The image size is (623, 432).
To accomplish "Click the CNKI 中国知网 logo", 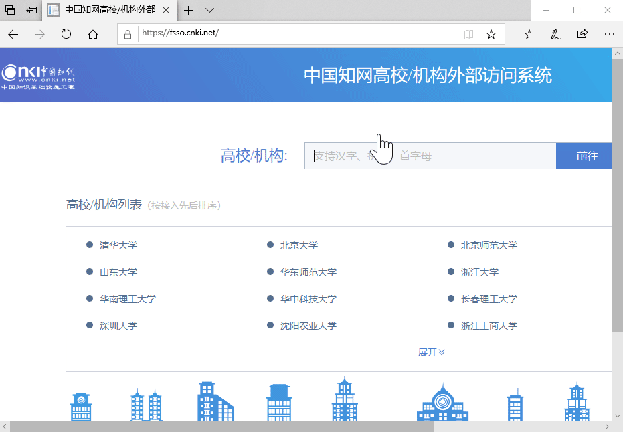I will click(x=37, y=77).
